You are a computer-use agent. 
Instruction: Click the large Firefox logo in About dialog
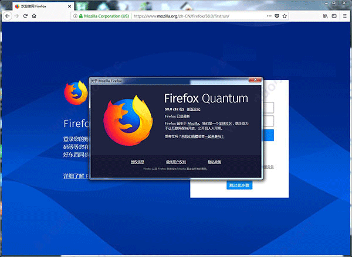pos(128,121)
